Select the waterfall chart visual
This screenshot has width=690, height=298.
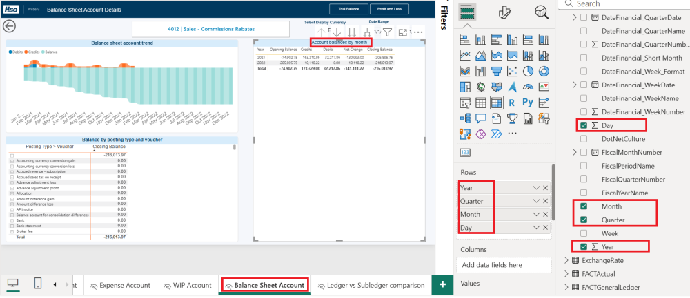480,71
